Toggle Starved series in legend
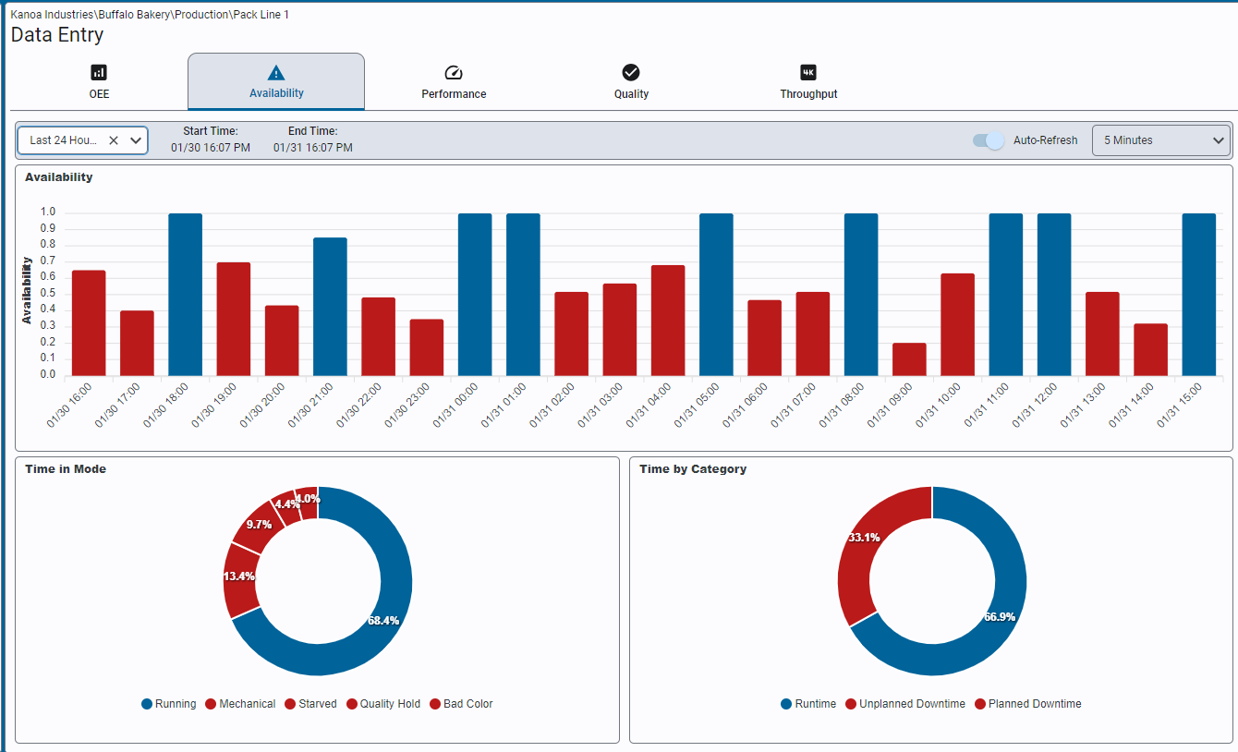This screenshot has height=752, width=1238. (310, 704)
